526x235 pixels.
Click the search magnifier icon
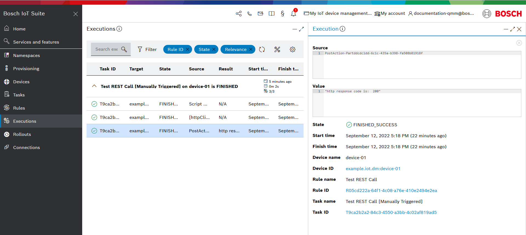124,49
